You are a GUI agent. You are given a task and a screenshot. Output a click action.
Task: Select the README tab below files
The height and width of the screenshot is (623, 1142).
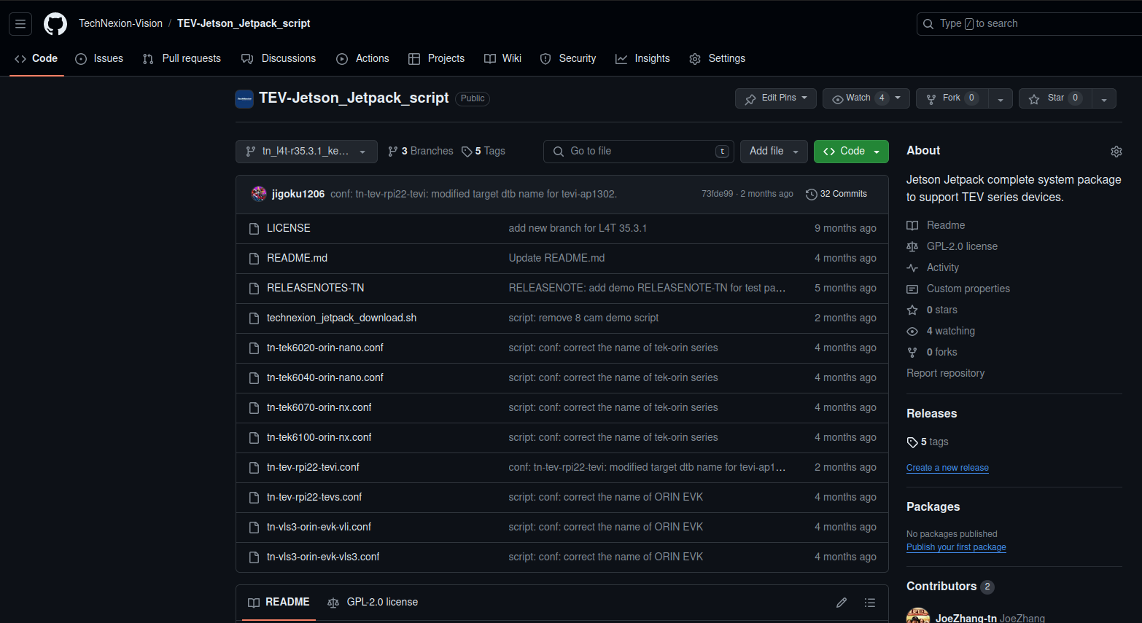point(279,603)
